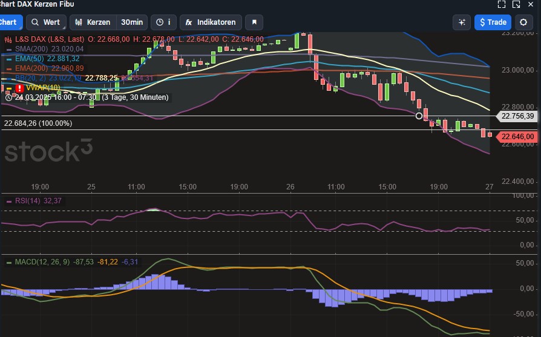Open the chart settings gear

tap(524, 22)
